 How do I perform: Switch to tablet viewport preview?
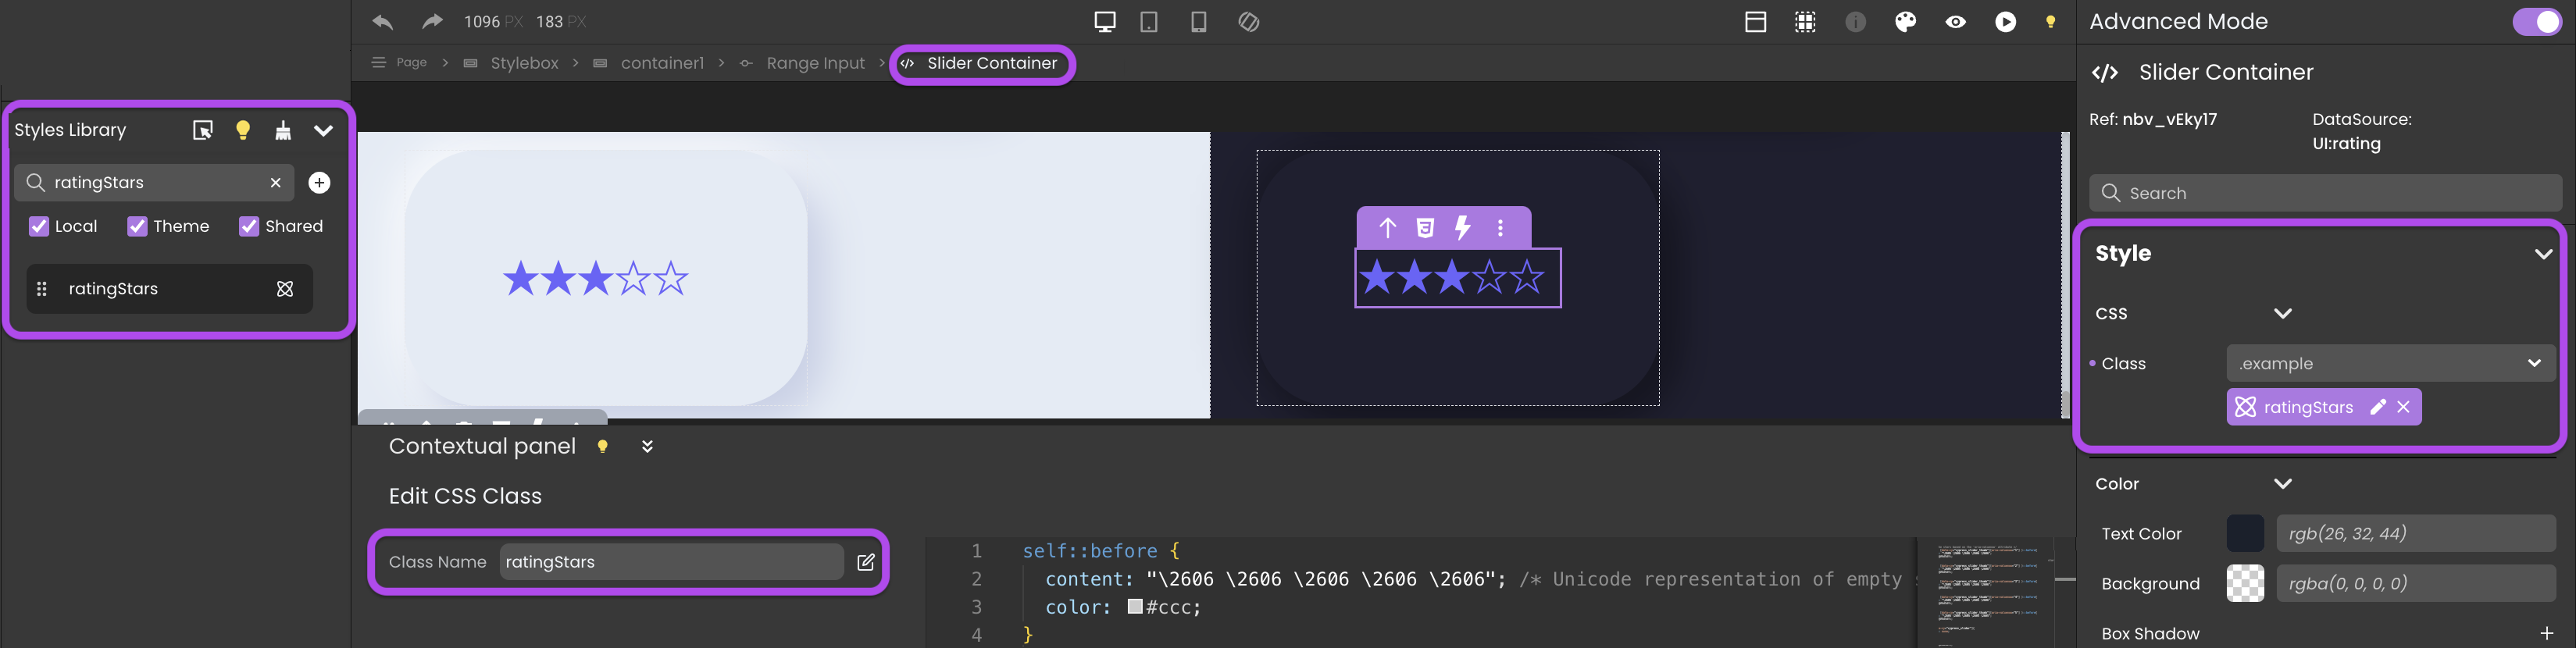pos(1149,22)
